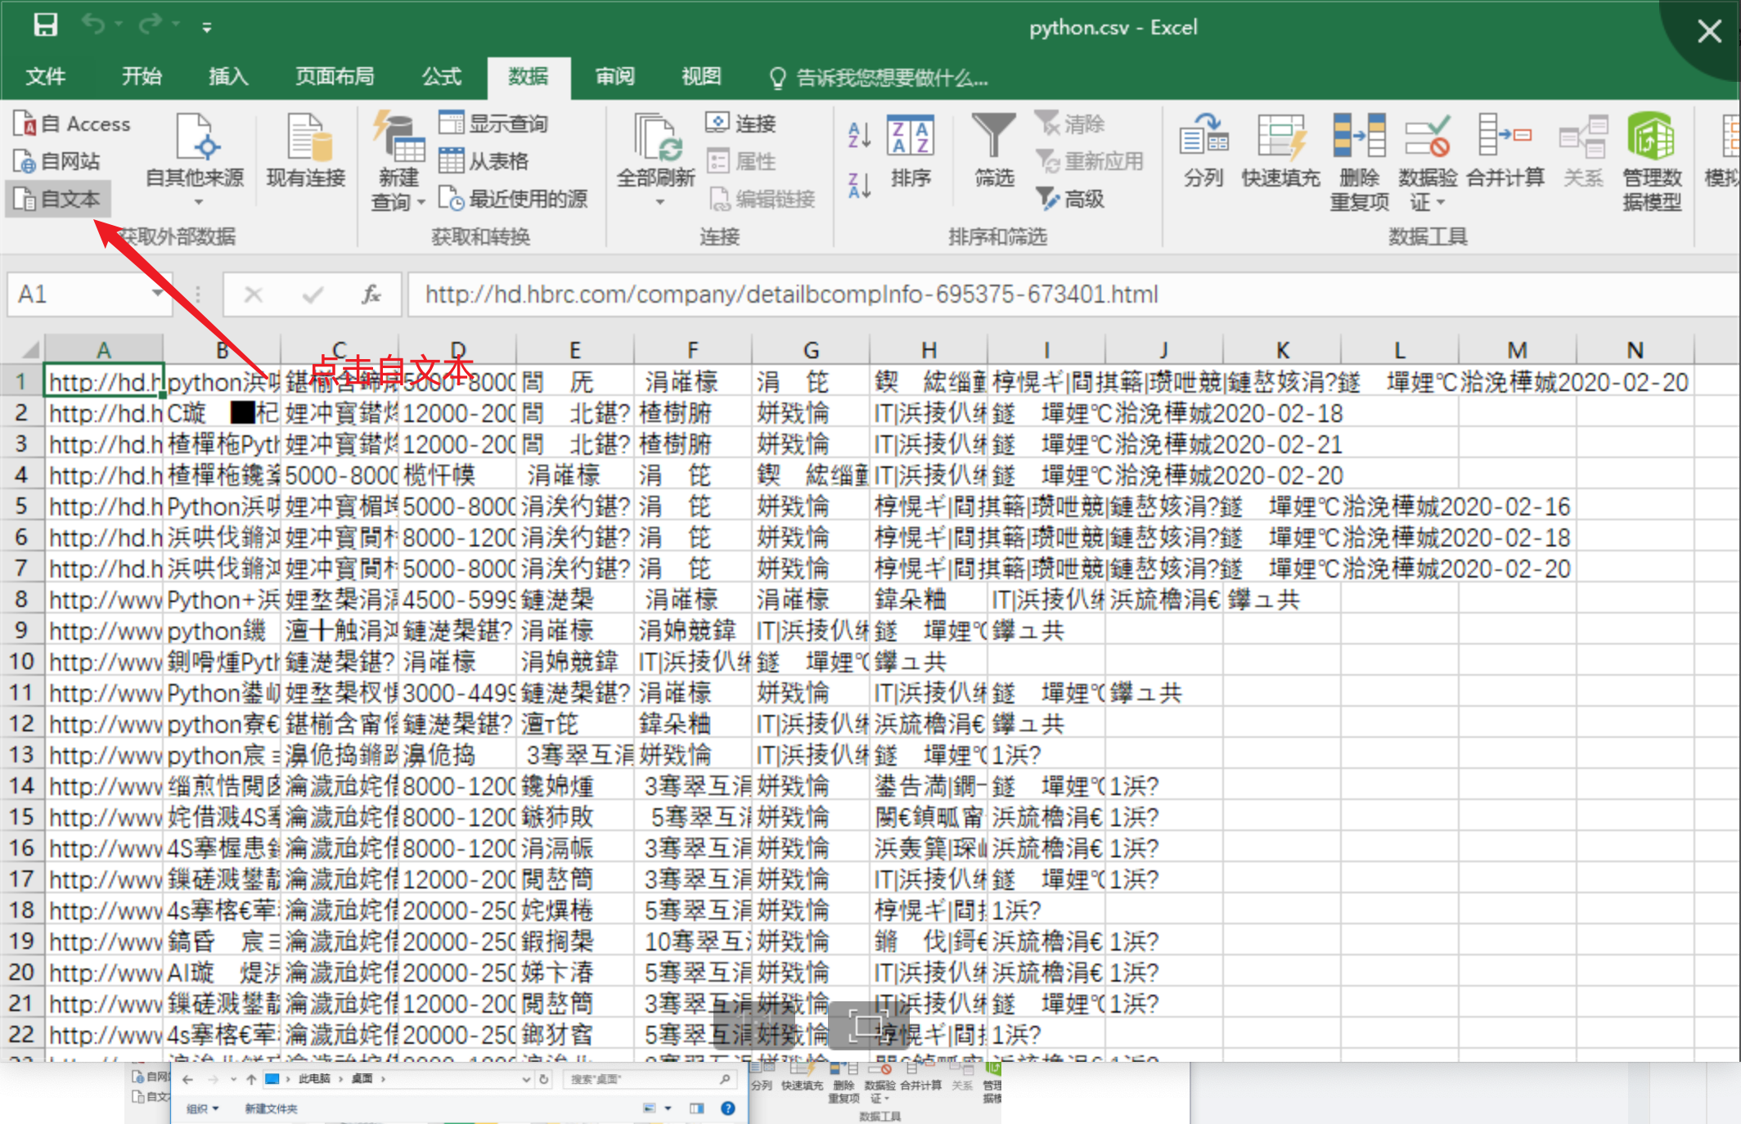Open the Customize Quick Access Toolbar dropdown
The width and height of the screenshot is (1741, 1124).
pos(207,28)
